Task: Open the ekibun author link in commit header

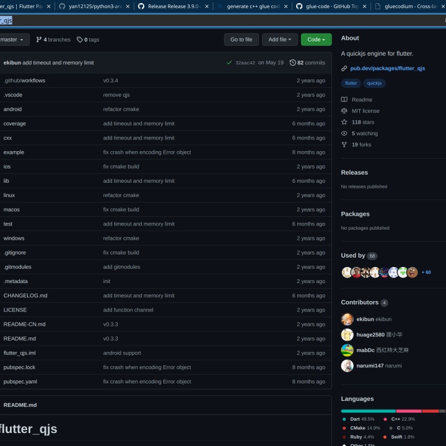Action: click(x=12, y=63)
